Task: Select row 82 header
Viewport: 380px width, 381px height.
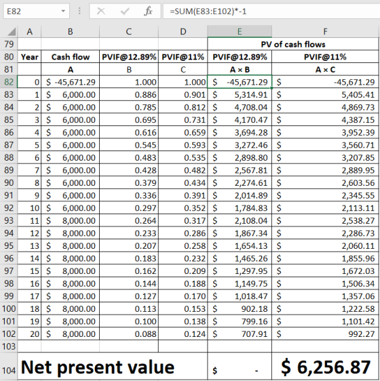Action: pyautogui.click(x=9, y=82)
